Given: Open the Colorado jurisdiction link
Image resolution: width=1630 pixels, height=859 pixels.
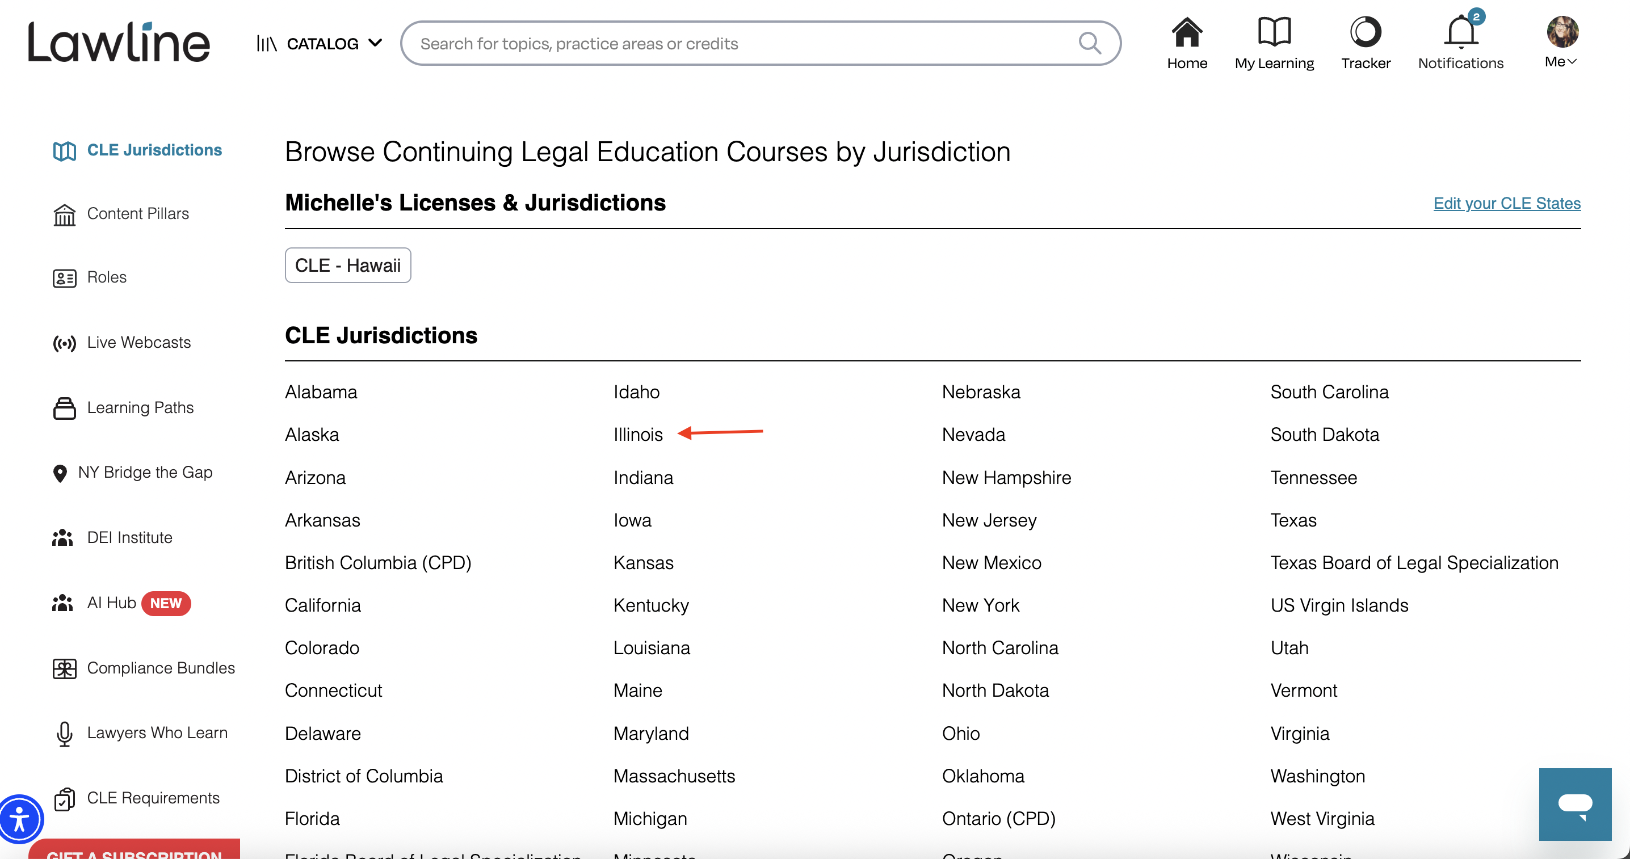Looking at the screenshot, I should pyautogui.click(x=322, y=648).
